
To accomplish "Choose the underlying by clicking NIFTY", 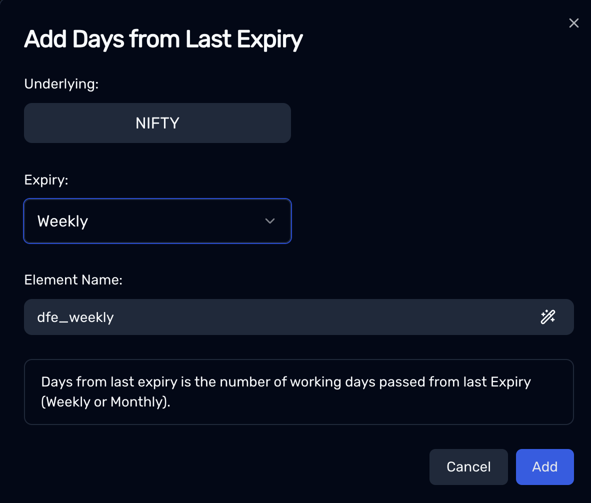I will pyautogui.click(x=157, y=123).
